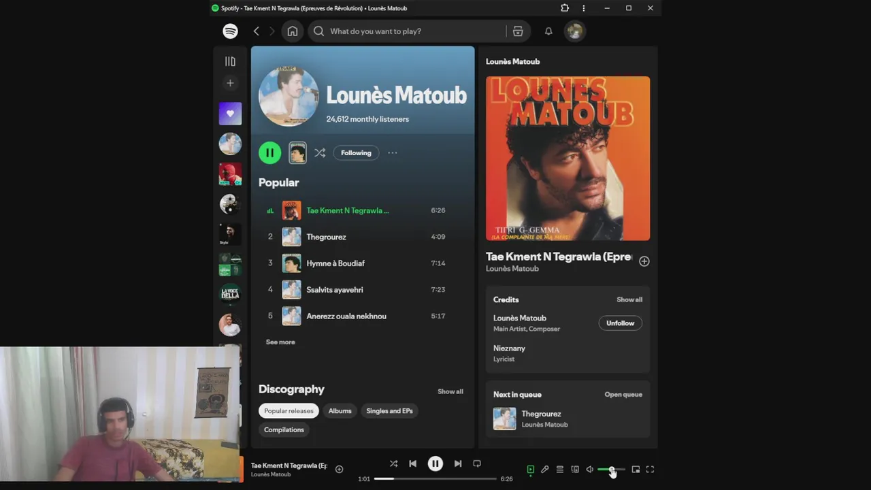
Task: Click the Following button
Action: 356,153
